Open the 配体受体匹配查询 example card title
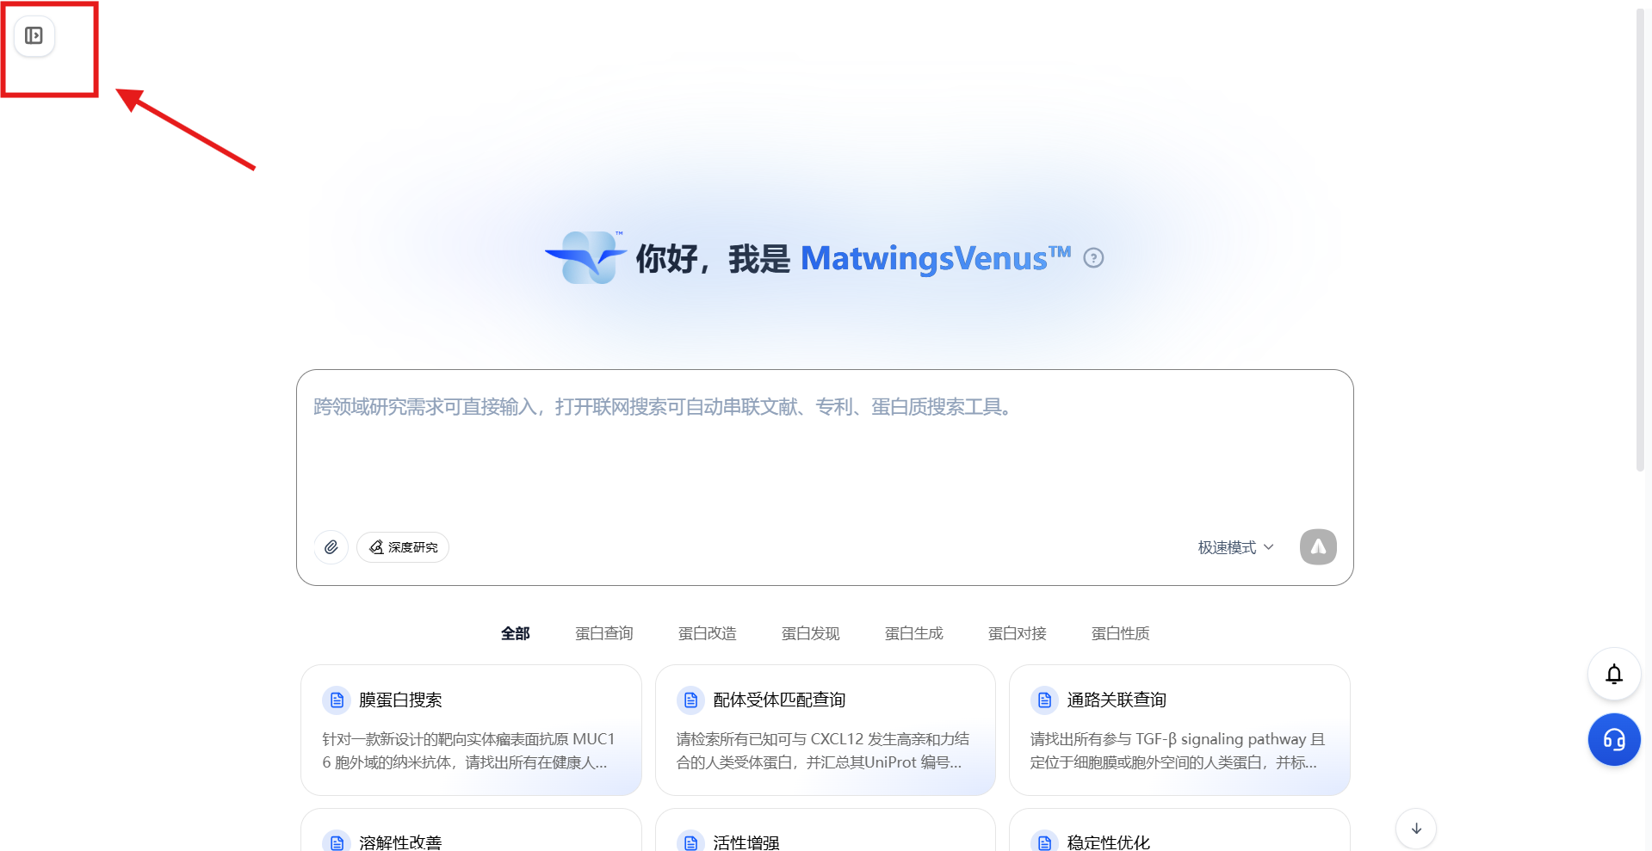The image size is (1652, 851). pos(780,700)
